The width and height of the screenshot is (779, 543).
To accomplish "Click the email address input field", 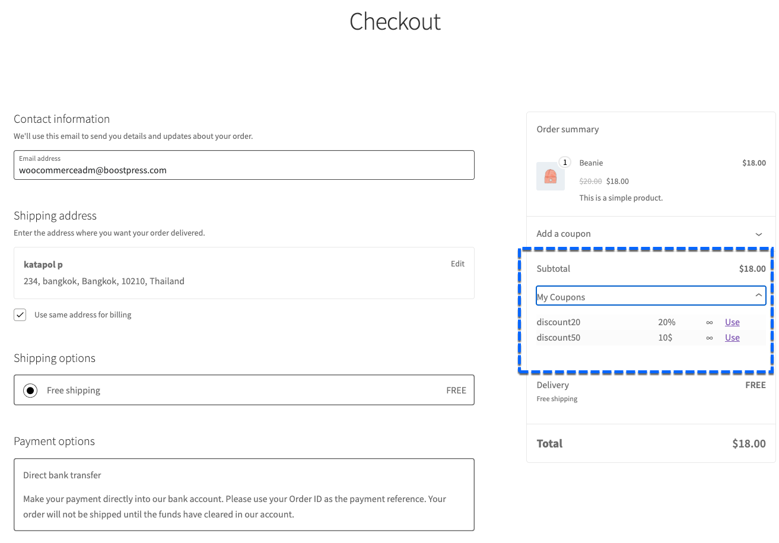I will coord(243,170).
